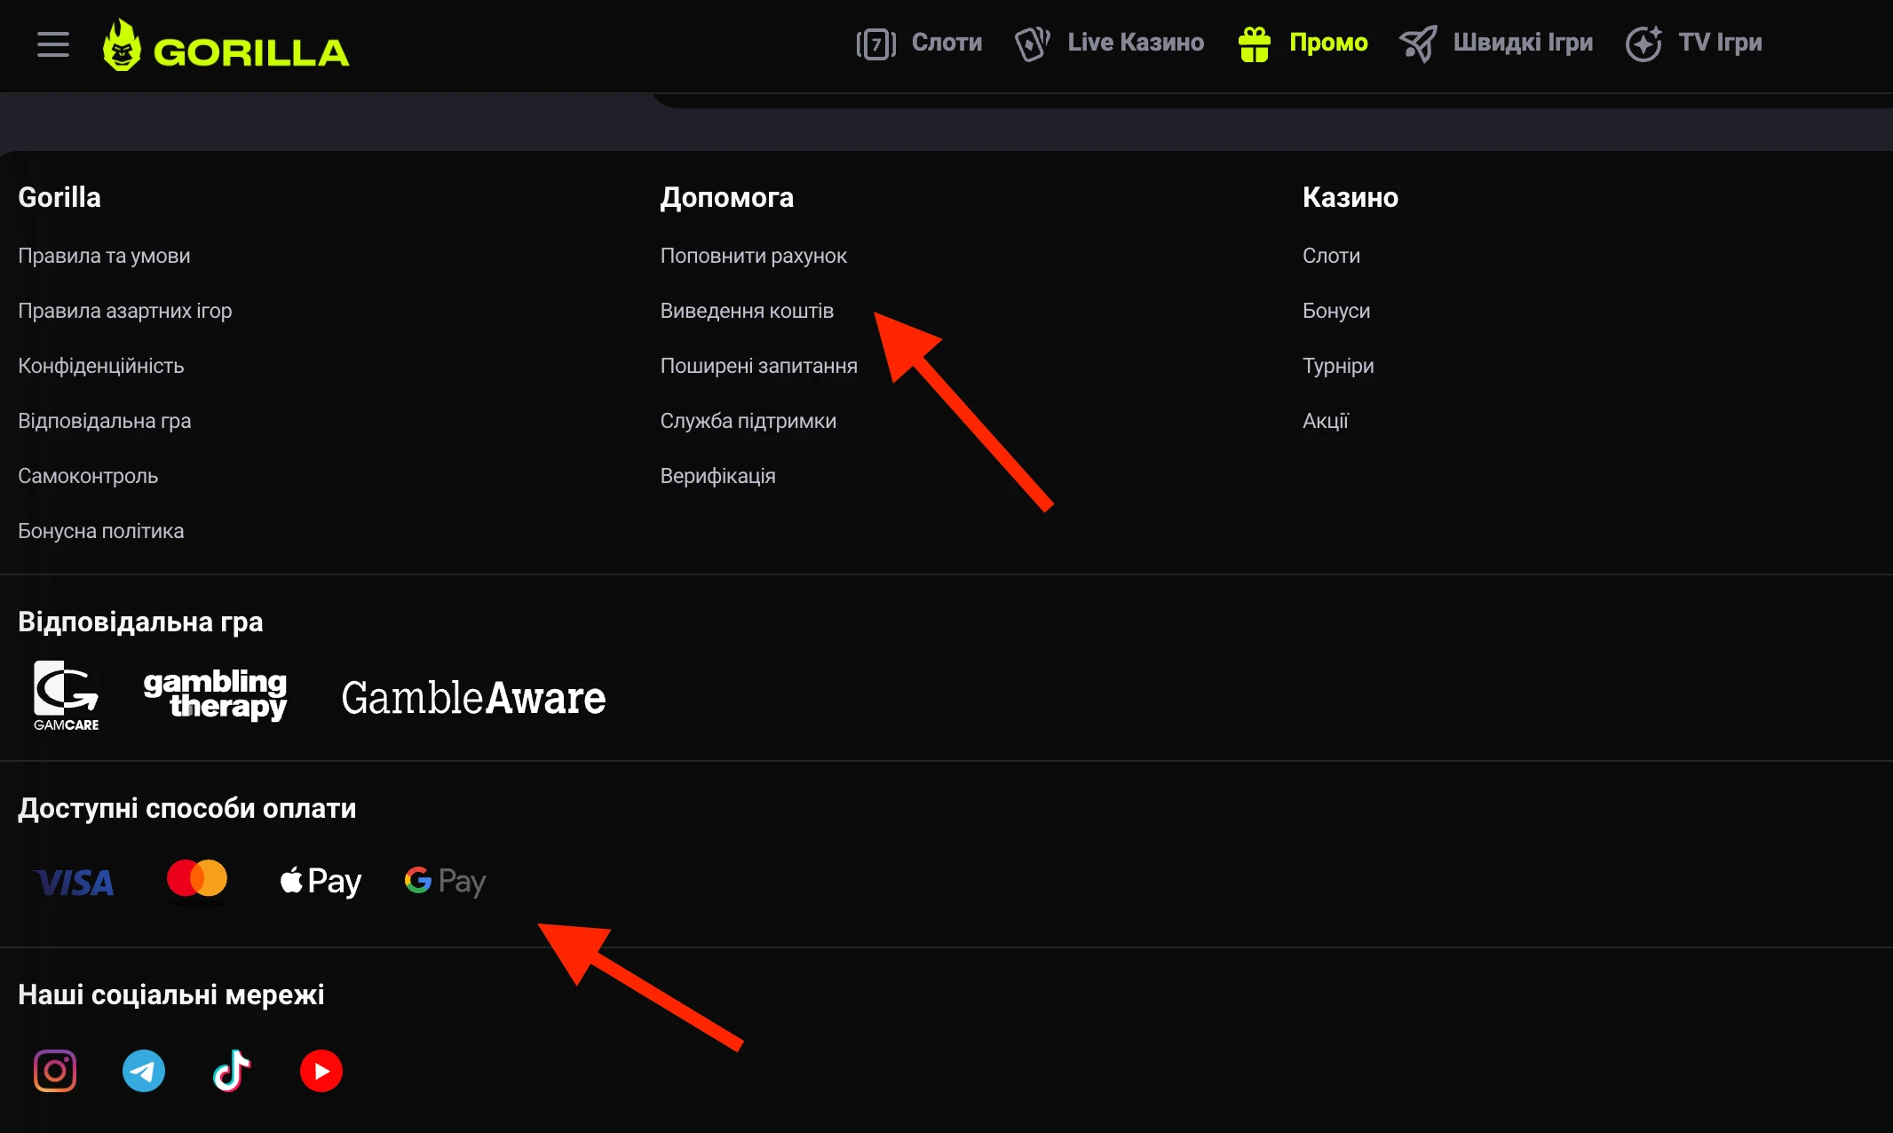The height and width of the screenshot is (1133, 1893).
Task: Open the Instagram social icon
Action: point(55,1071)
